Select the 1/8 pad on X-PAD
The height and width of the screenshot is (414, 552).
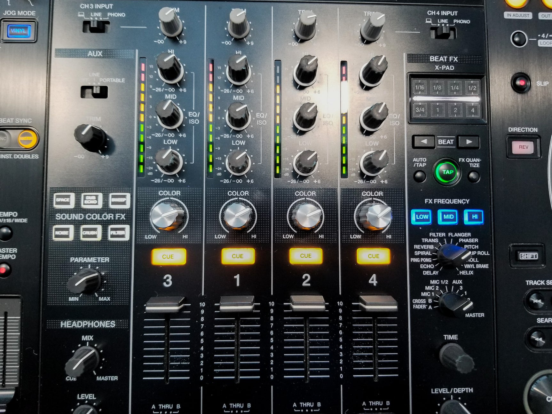tap(437, 87)
